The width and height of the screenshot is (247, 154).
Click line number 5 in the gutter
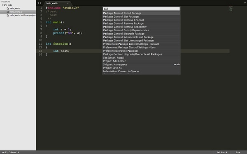click(41, 22)
